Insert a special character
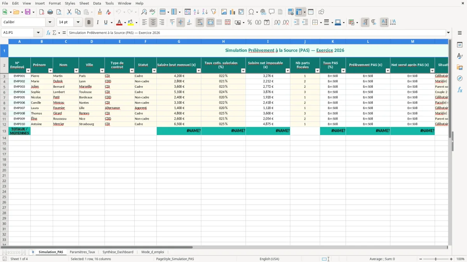The height and width of the screenshot is (262, 467). coord(251,12)
